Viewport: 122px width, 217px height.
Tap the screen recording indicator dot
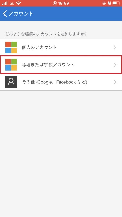point(55,3)
